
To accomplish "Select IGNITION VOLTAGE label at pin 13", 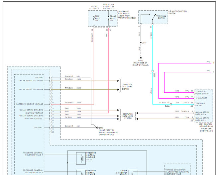I will 34,113.
